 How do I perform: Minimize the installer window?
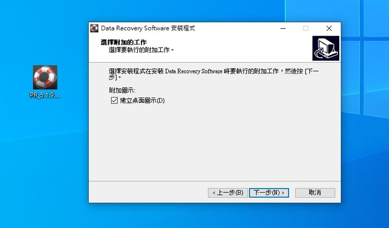[283, 28]
